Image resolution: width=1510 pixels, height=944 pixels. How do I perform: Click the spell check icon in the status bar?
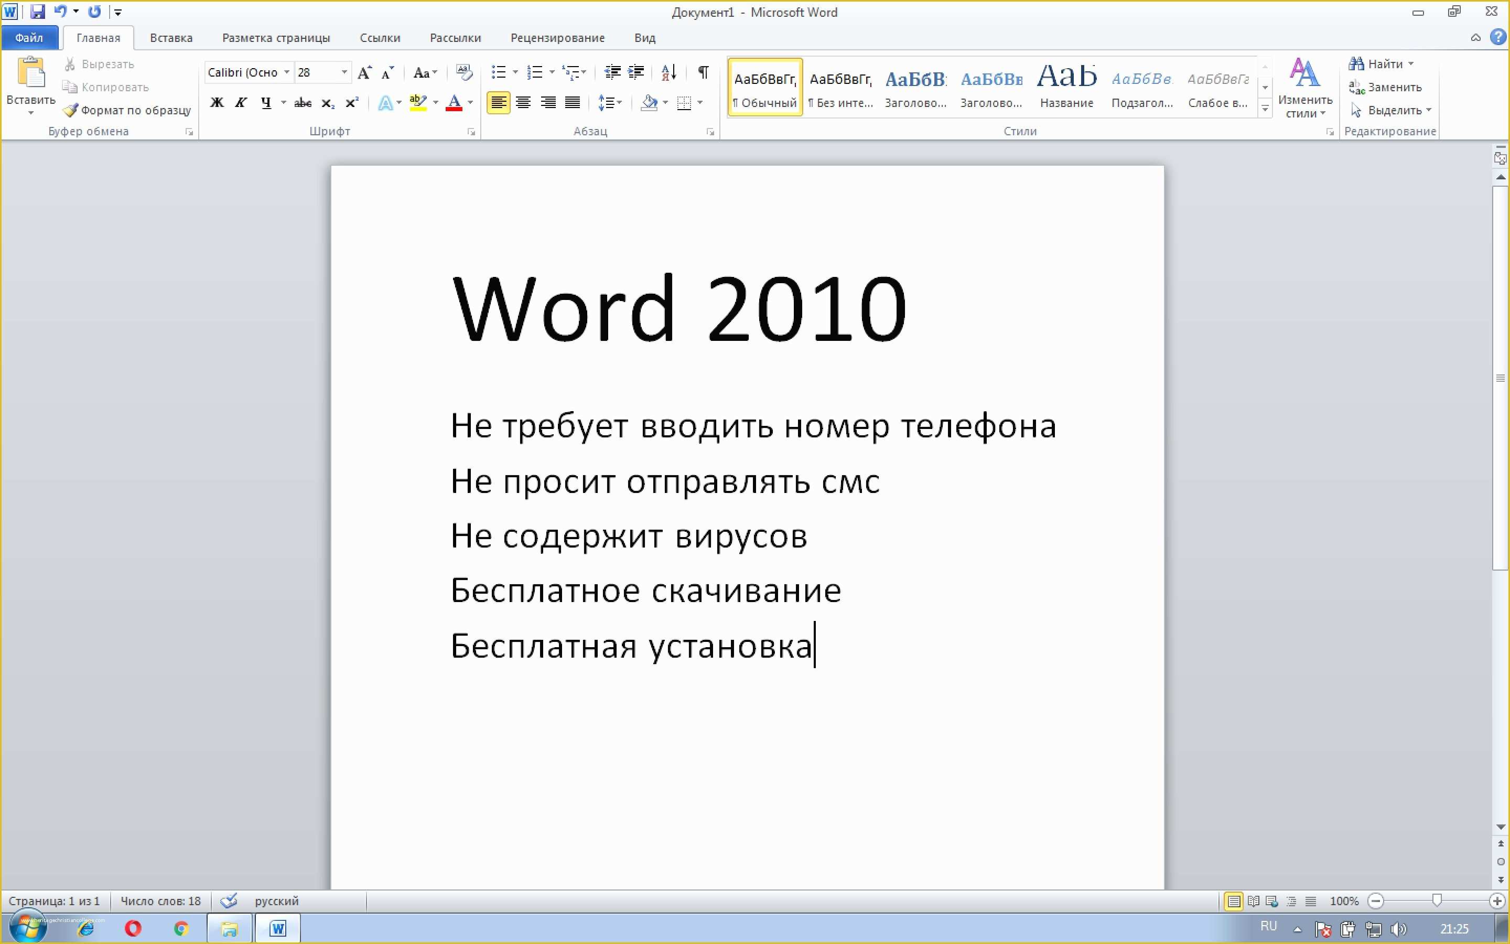(229, 900)
